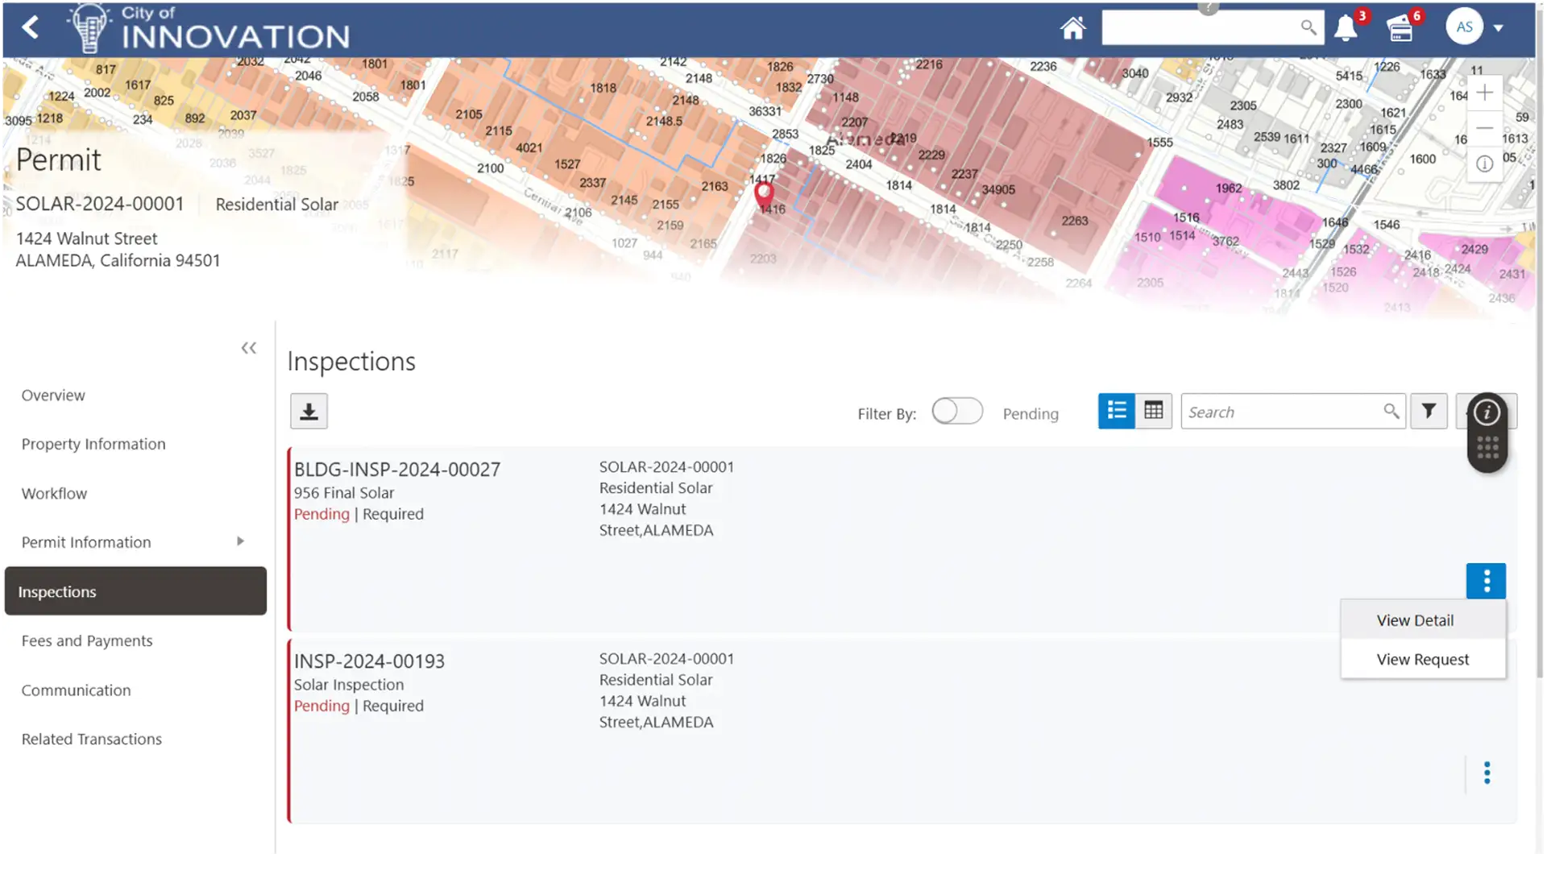Zoom in on the map
Viewport: 1547px width, 870px height.
pyautogui.click(x=1484, y=93)
